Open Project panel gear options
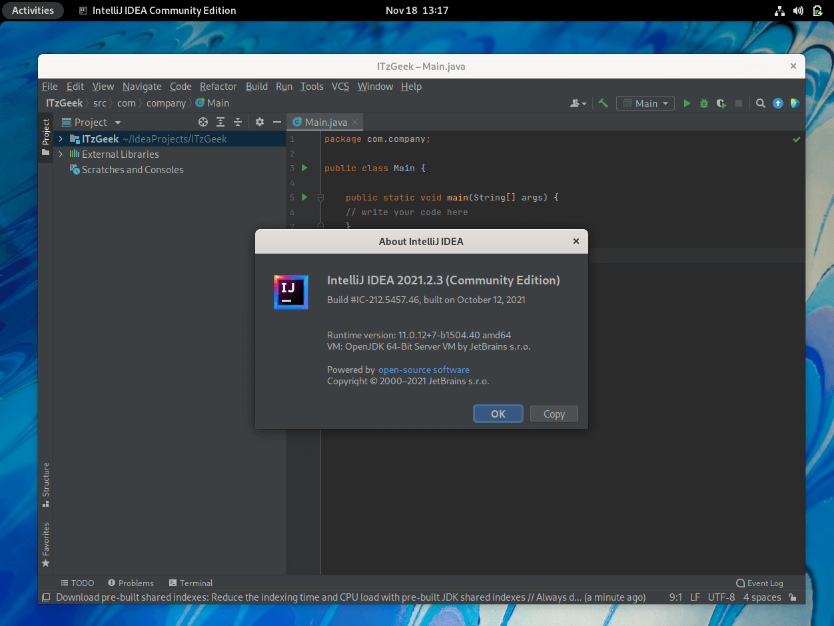Viewport: 834px width, 626px height. coord(260,122)
